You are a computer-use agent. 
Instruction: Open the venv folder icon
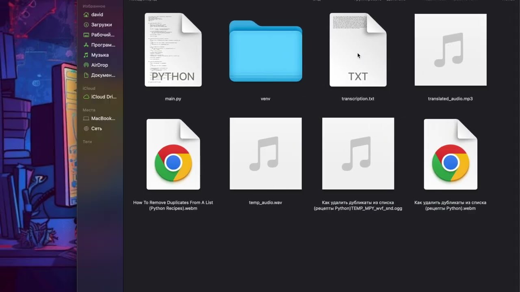(266, 51)
